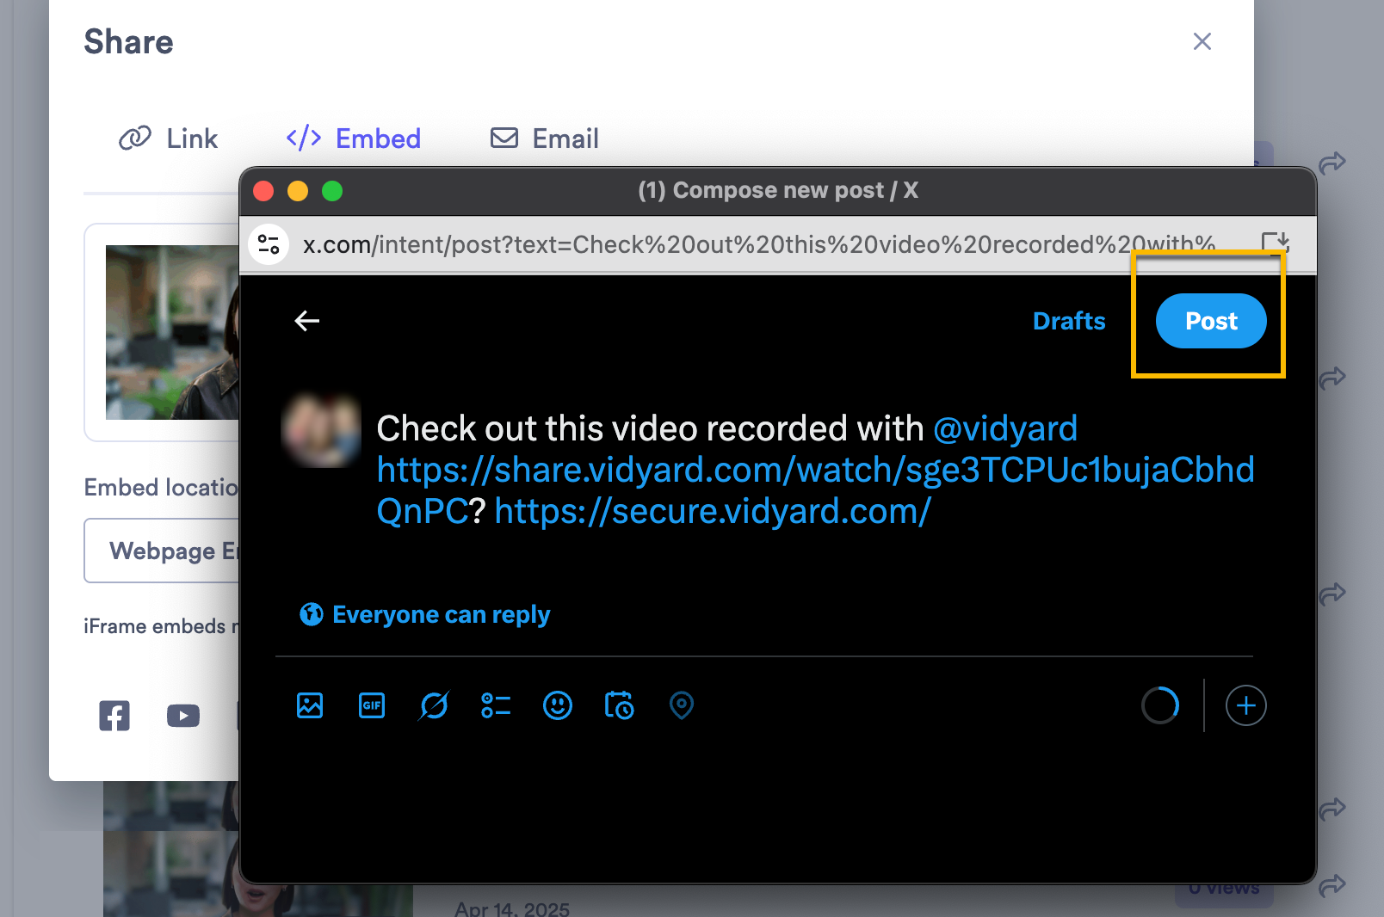The image size is (1384, 917).
Task: Add a poll to the post
Action: pyautogui.click(x=496, y=705)
